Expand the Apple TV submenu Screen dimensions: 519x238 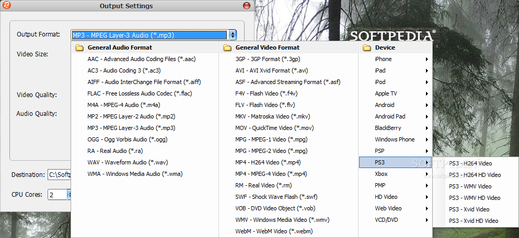(x=396, y=93)
